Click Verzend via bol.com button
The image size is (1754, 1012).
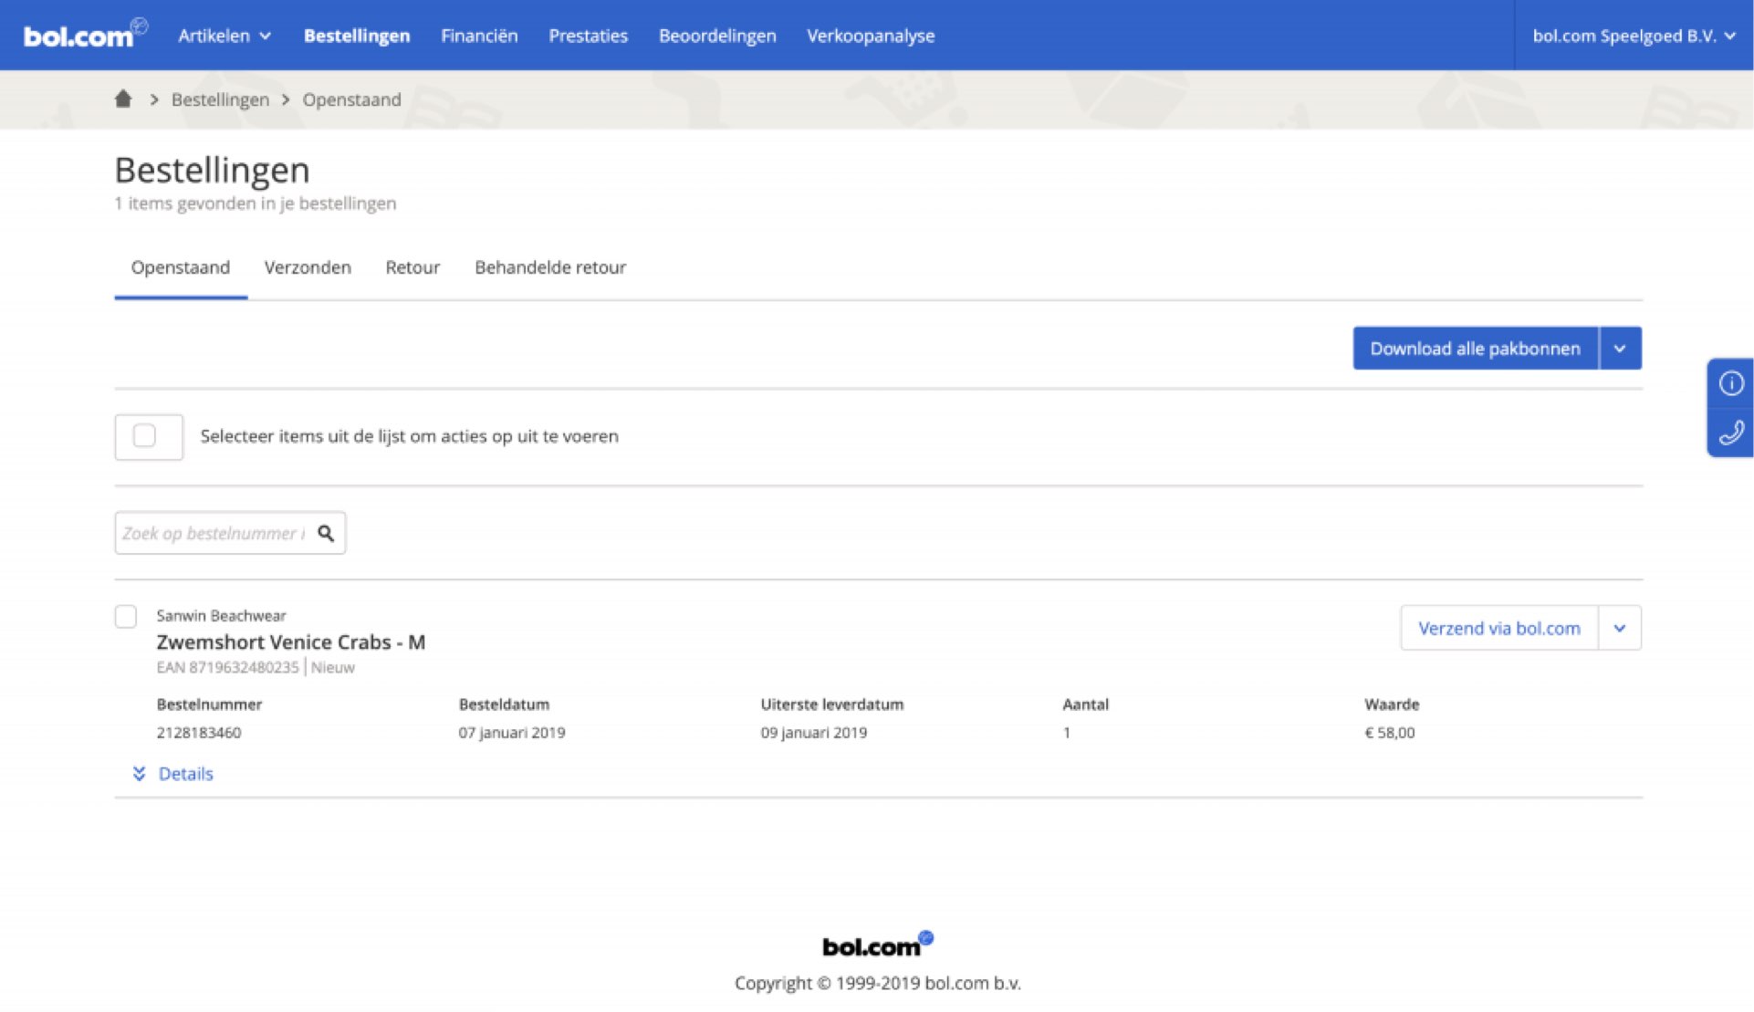[x=1498, y=628]
